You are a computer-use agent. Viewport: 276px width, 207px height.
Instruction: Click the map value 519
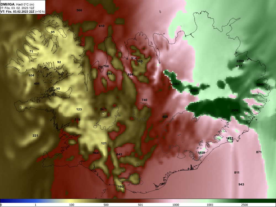click(77, 120)
